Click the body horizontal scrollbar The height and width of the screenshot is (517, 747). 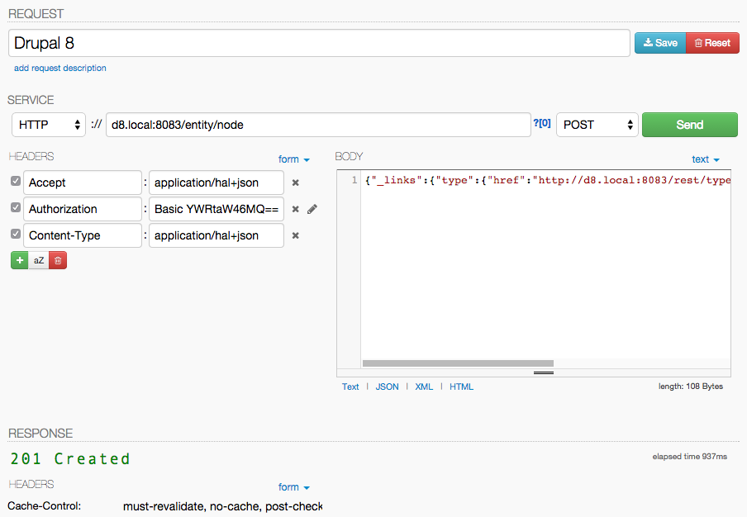point(458,363)
